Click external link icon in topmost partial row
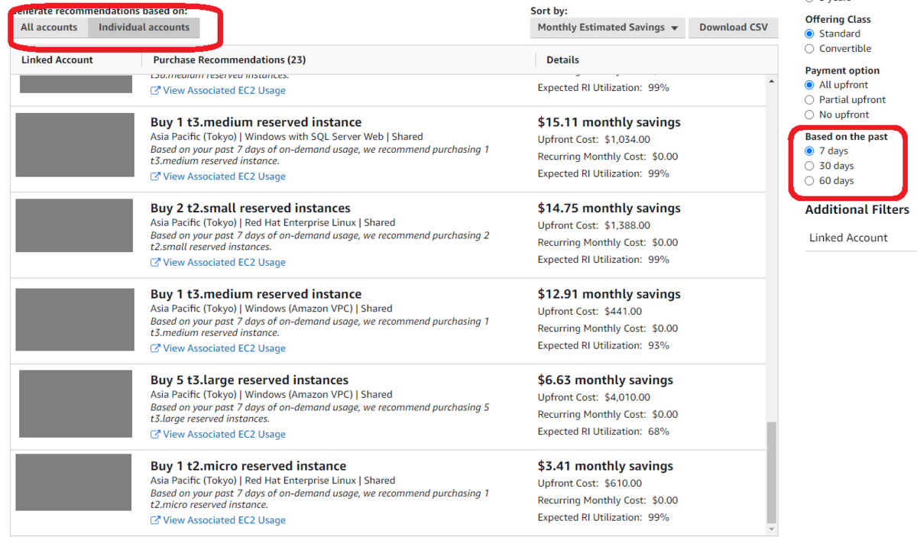The image size is (917, 537). (155, 90)
